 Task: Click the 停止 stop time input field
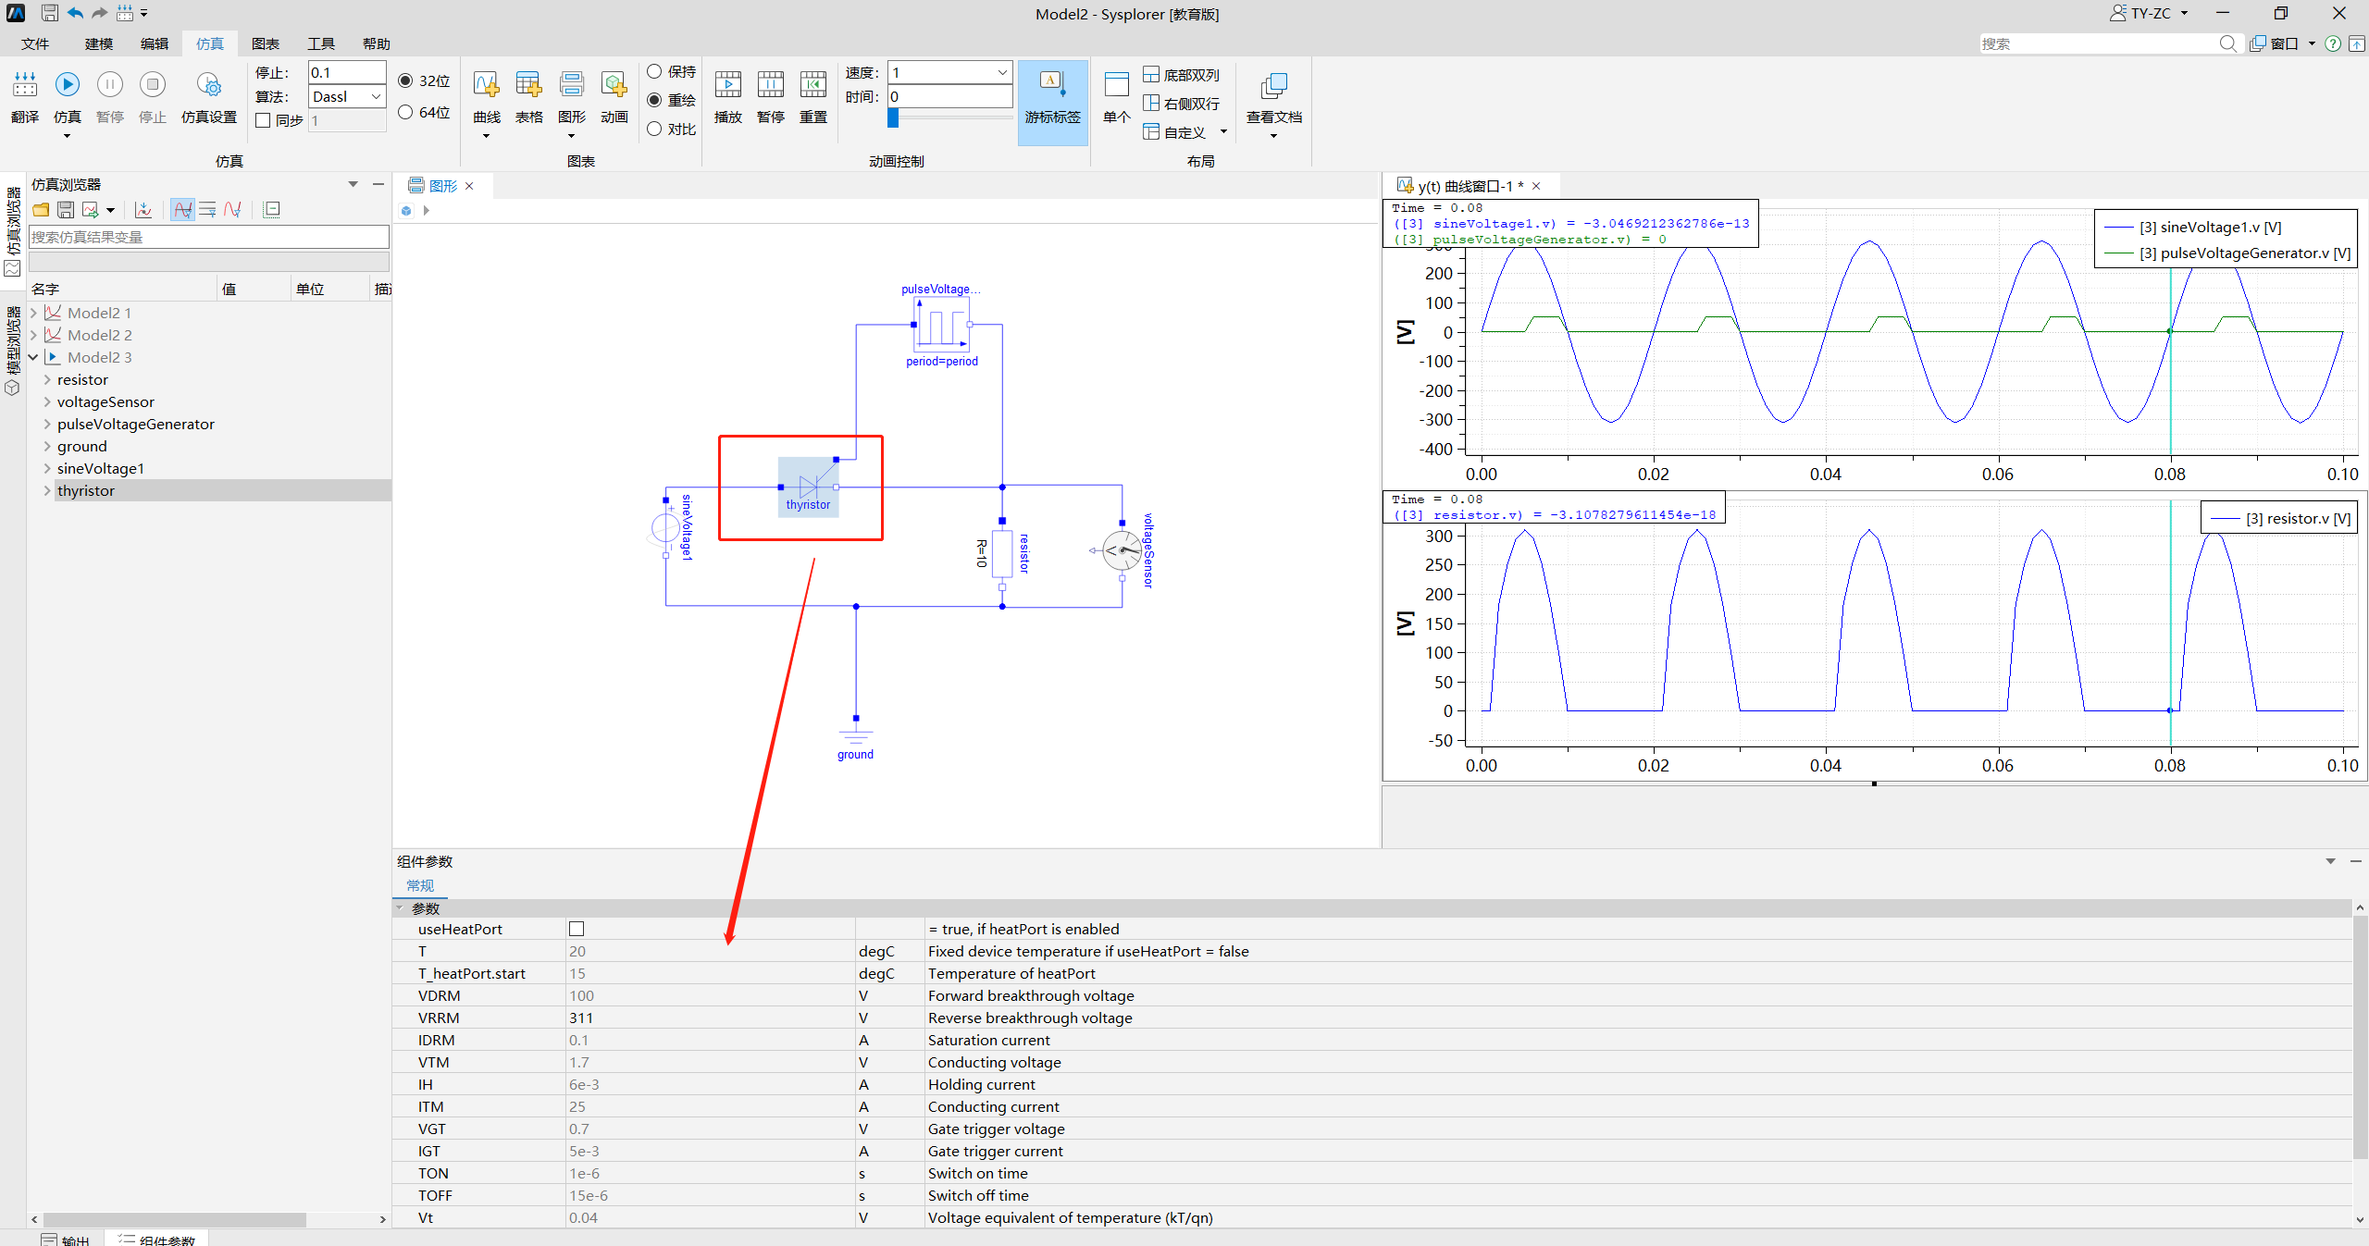tap(347, 72)
